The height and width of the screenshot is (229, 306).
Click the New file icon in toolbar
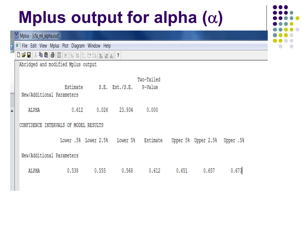click(18, 55)
